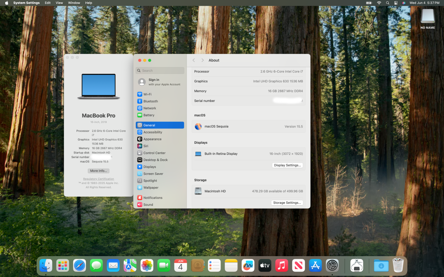The height and width of the screenshot is (277, 444).
Task: Click the Built-in Retina Display icon
Action: coord(198,154)
